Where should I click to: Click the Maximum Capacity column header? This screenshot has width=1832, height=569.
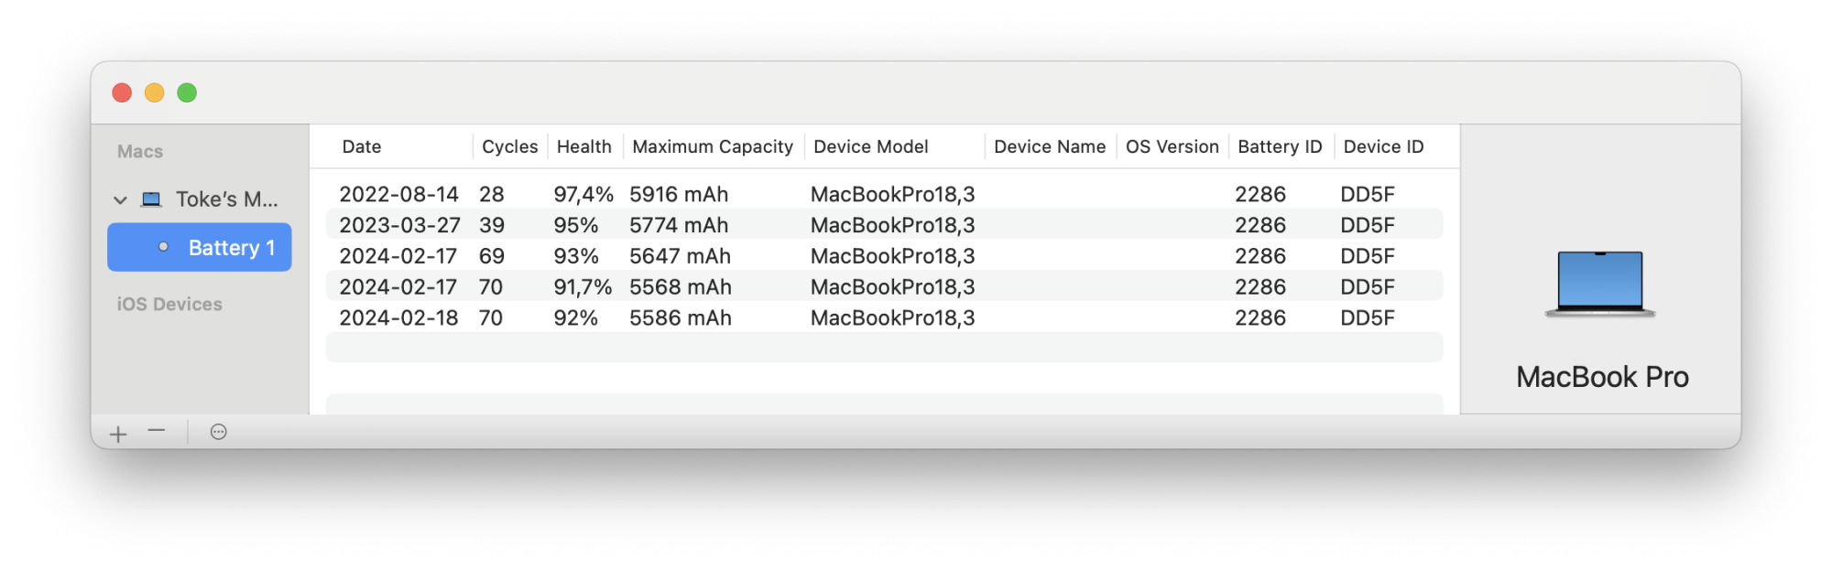713,146
